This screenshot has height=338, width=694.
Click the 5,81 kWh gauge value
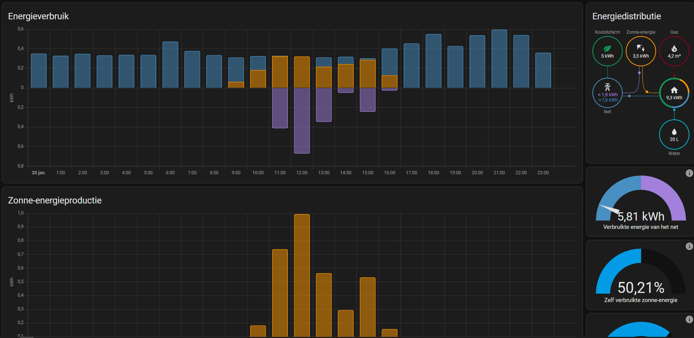tap(641, 216)
